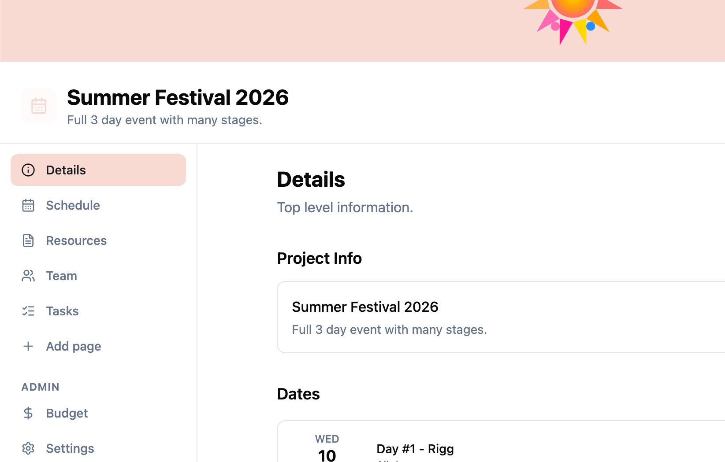Click the Resources document icon
Viewport: 725px width, 462px height.
28,240
